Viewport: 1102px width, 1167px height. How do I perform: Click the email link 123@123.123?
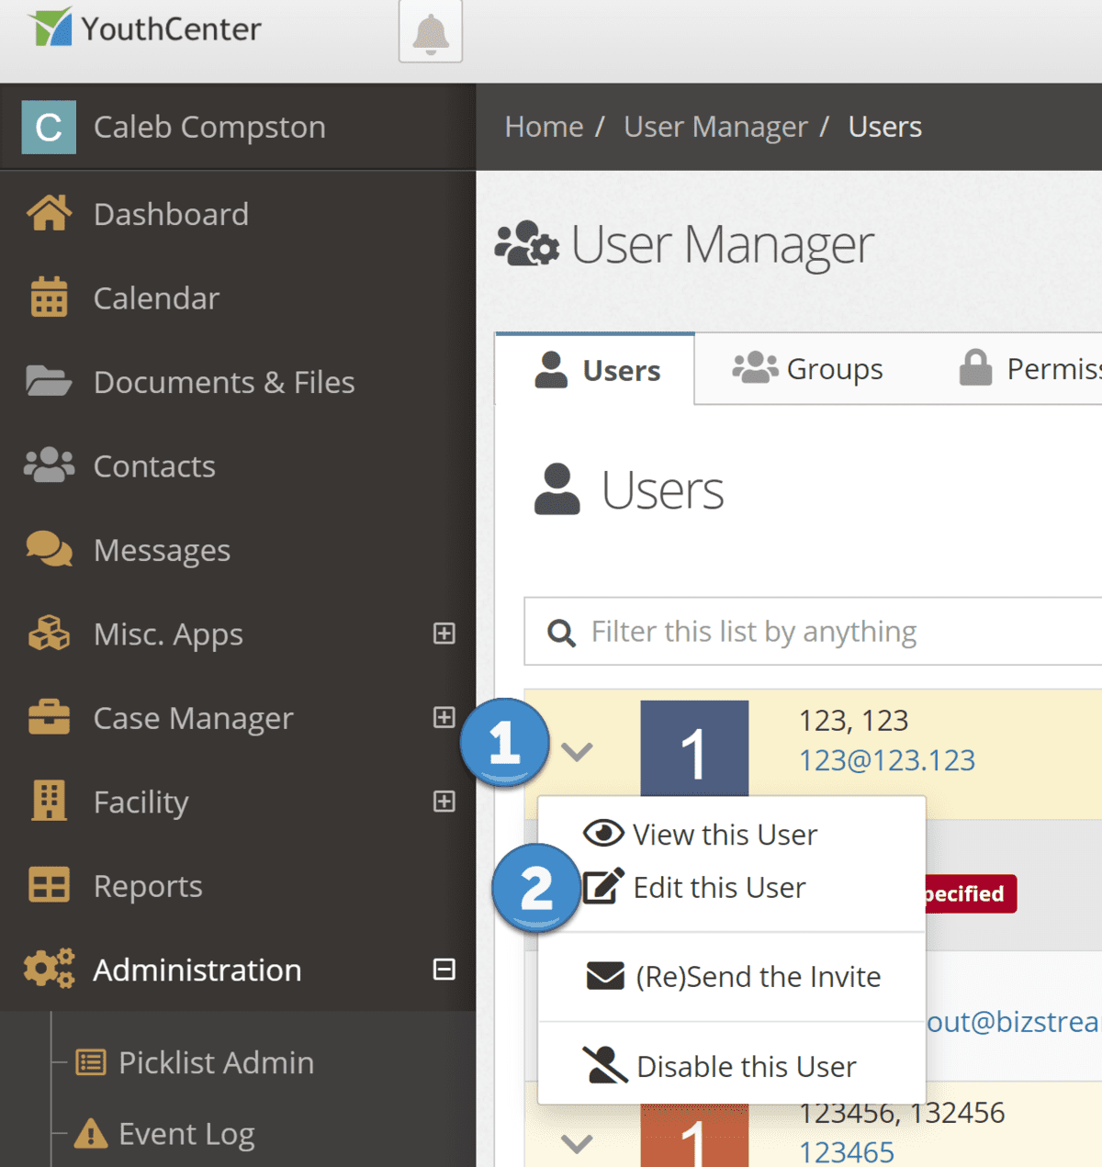[x=886, y=760]
